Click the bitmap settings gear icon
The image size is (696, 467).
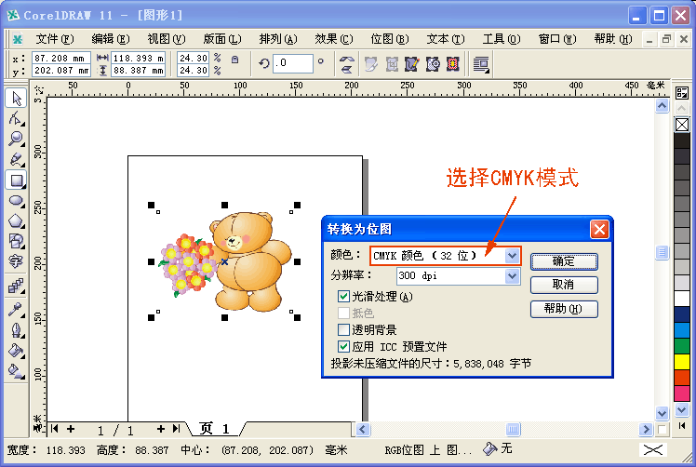[433, 64]
